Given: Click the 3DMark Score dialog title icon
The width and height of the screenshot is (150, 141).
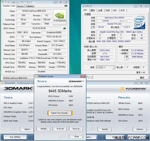Looking at the screenshot, I should pyautogui.click(x=36, y=76).
